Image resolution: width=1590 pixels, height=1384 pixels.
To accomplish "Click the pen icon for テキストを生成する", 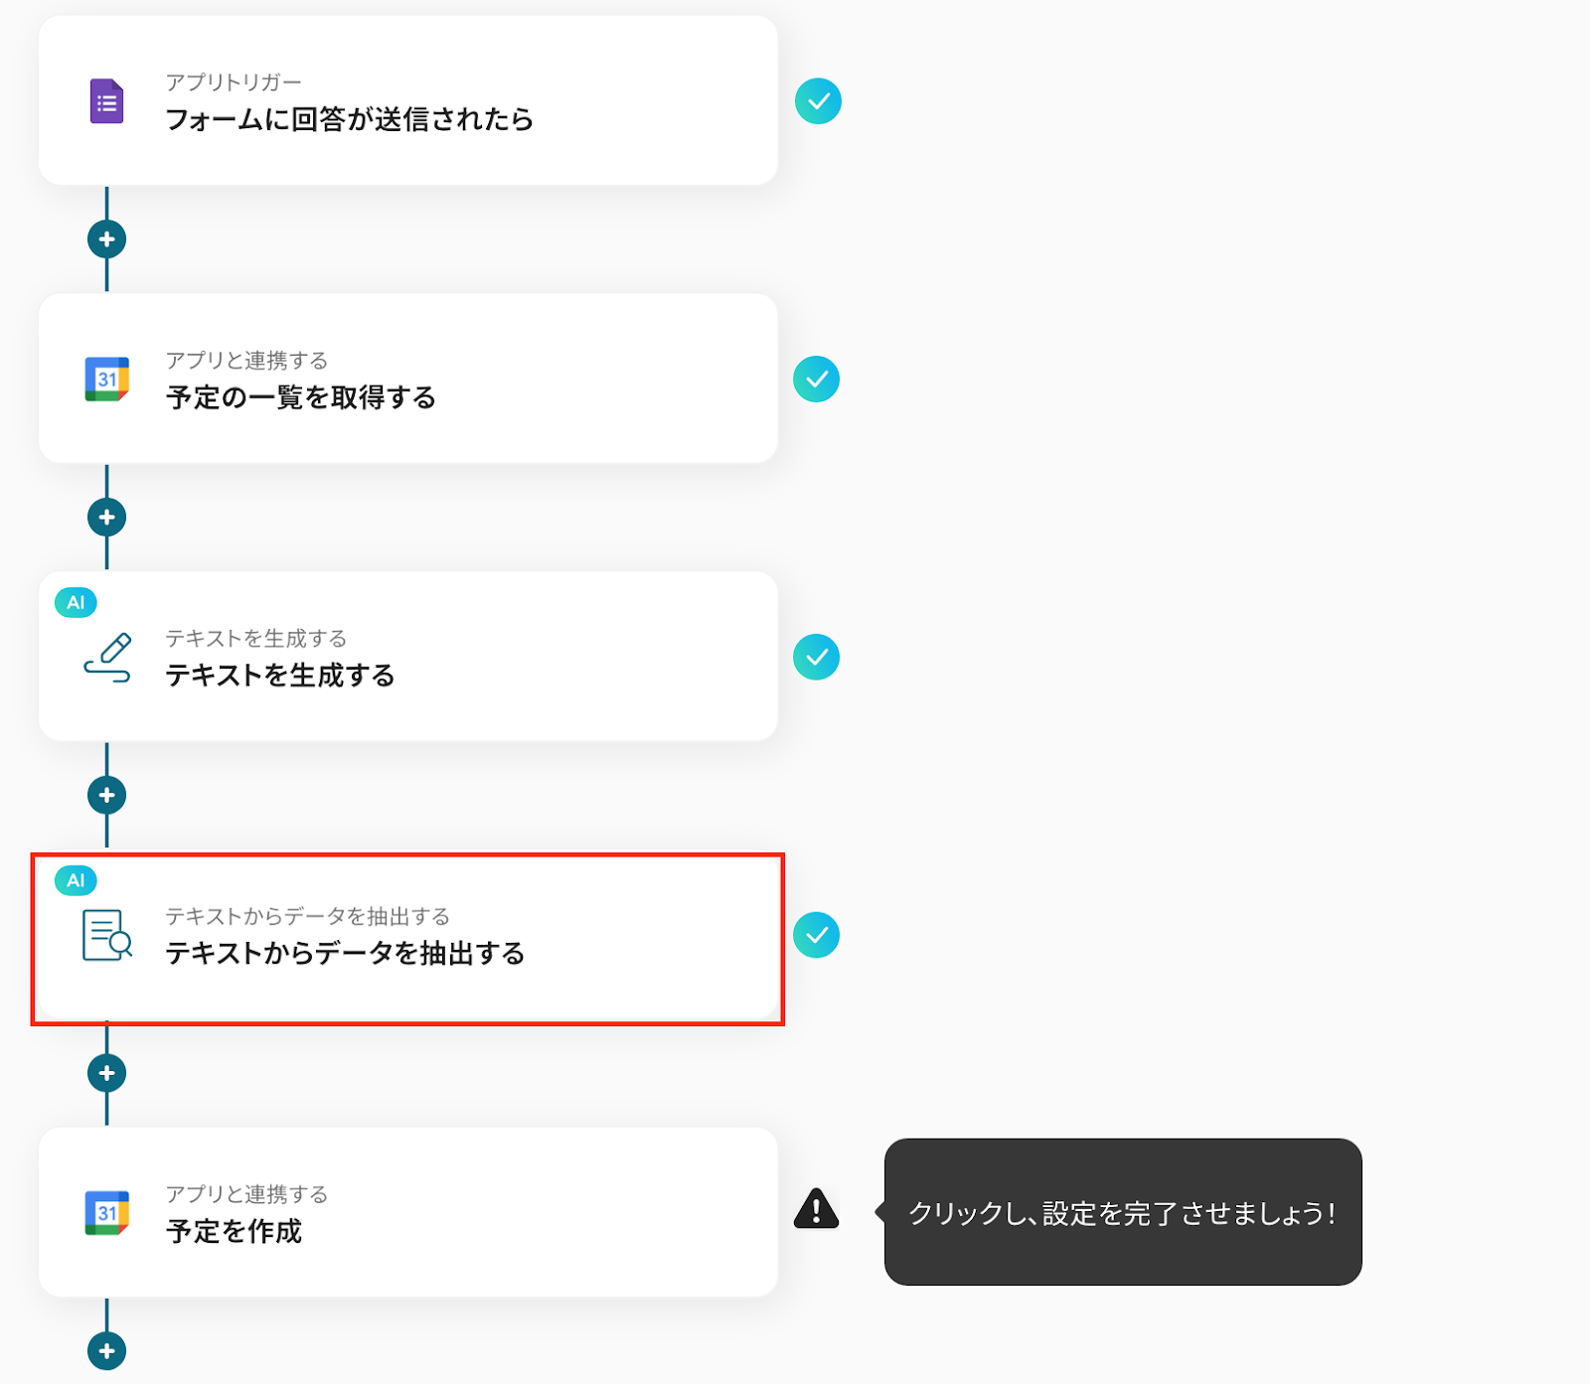I will pos(107,657).
